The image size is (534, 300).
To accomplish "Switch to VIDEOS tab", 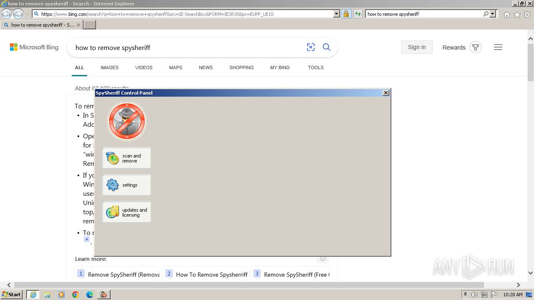I will [144, 67].
